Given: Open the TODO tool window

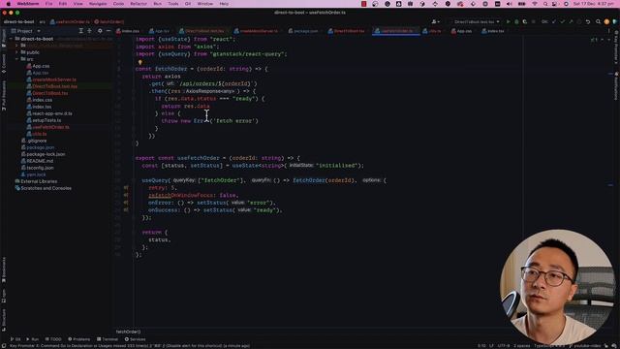Looking at the screenshot, I should 53,339.
